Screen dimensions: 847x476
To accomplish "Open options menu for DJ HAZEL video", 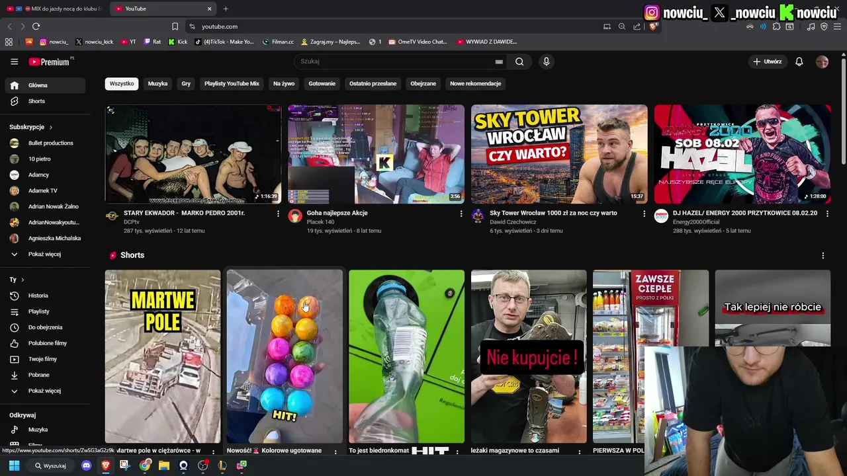I will click(x=827, y=214).
